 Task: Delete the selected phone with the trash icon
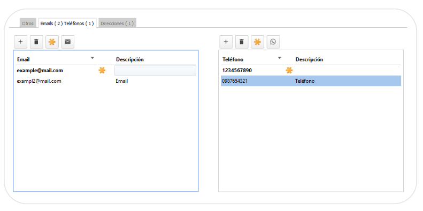click(x=242, y=42)
